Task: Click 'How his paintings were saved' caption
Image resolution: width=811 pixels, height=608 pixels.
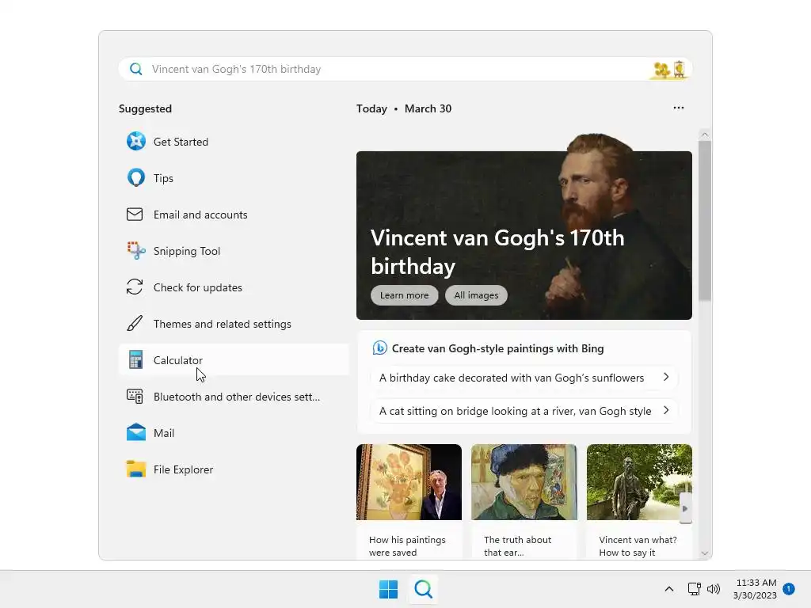Action: coord(407,546)
